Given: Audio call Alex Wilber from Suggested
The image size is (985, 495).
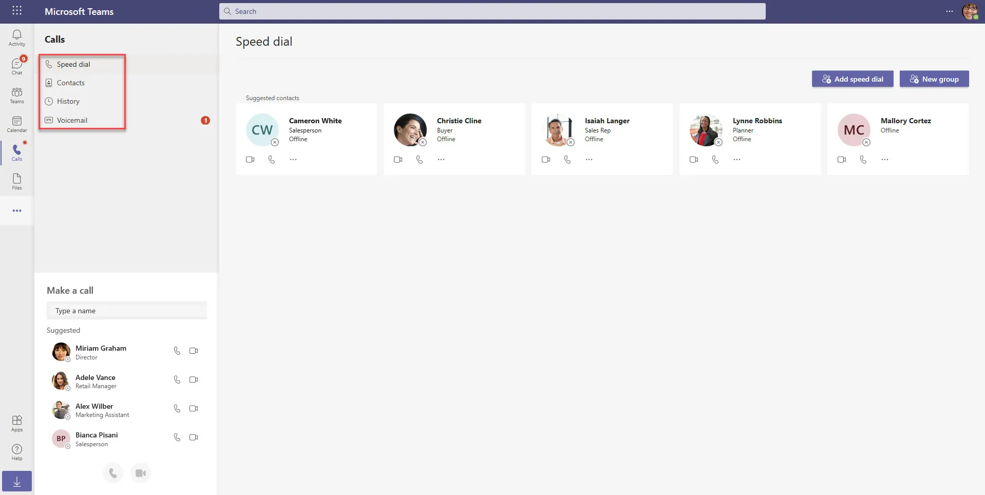Looking at the screenshot, I should coord(177,408).
